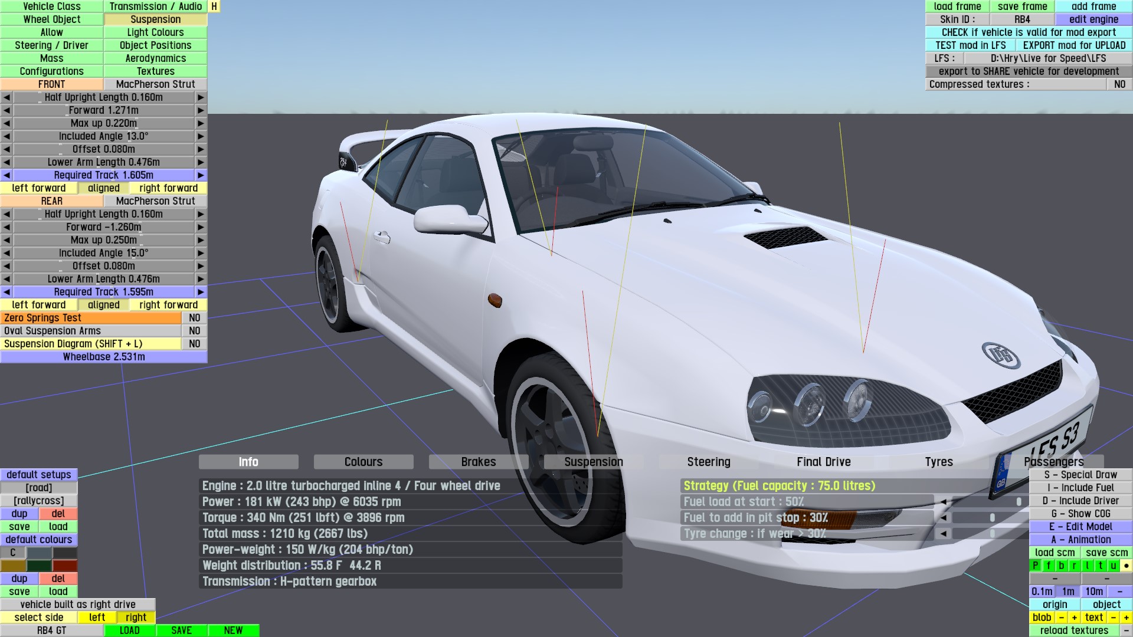Image resolution: width=1133 pixels, height=637 pixels.
Task: Decrease front Required Track value
Action: [6, 175]
